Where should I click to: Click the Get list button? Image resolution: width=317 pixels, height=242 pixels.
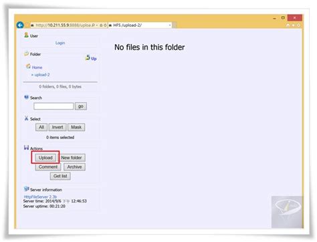(x=60, y=176)
